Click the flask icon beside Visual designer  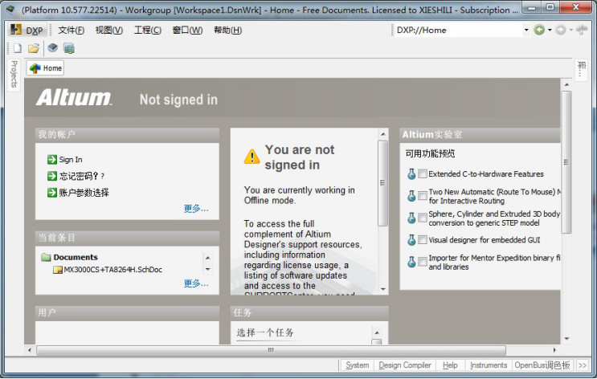[x=411, y=240]
